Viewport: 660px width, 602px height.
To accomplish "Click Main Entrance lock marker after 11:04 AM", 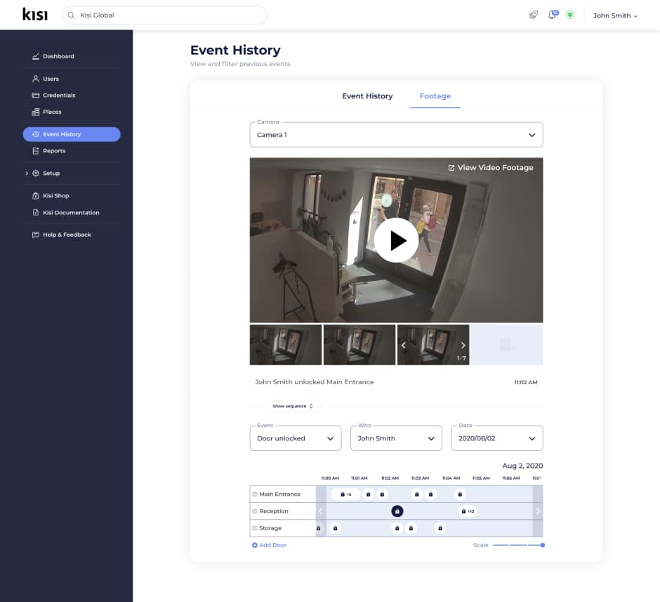I will pos(460,495).
